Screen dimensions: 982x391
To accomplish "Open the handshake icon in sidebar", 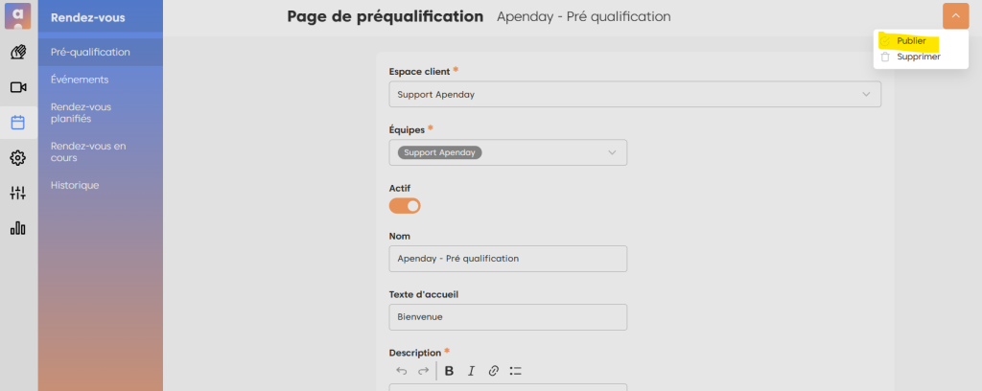I will (x=18, y=52).
